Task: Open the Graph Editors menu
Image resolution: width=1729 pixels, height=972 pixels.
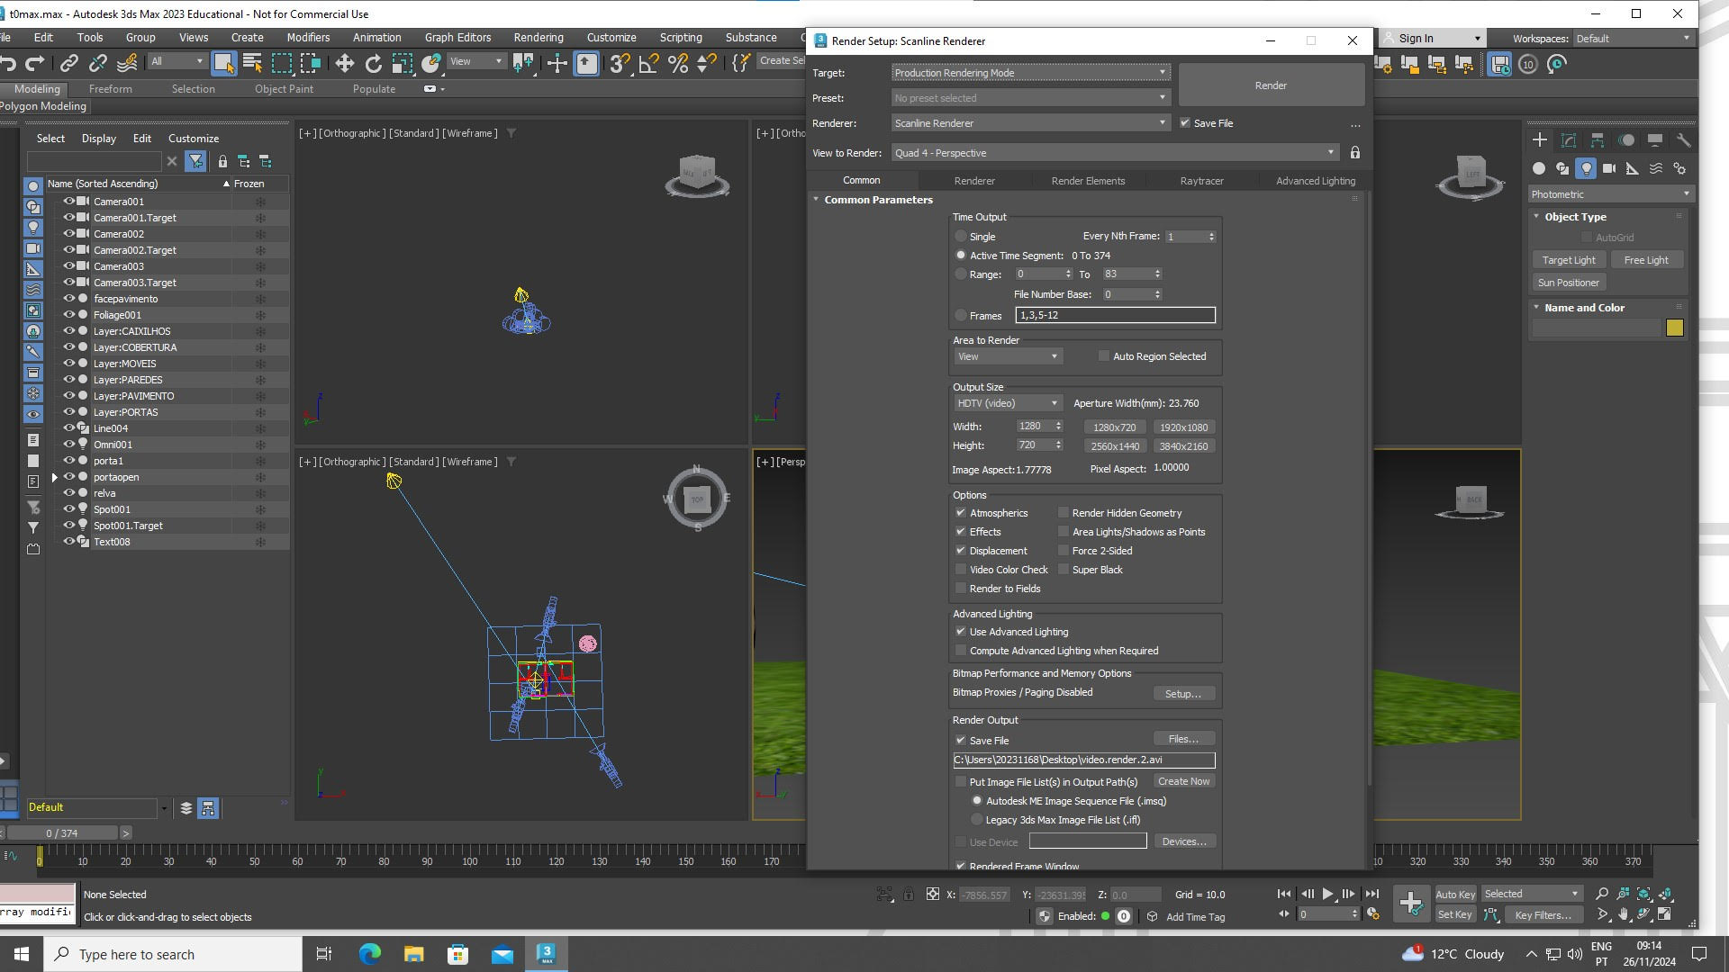Action: 457,38
